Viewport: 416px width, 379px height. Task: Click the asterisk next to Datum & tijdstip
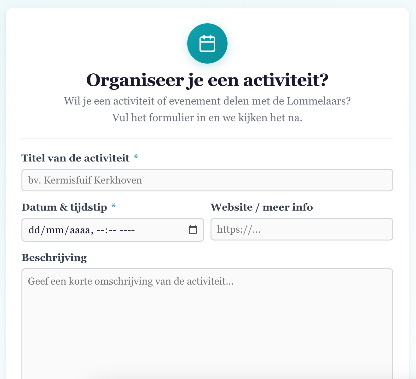coord(113,207)
